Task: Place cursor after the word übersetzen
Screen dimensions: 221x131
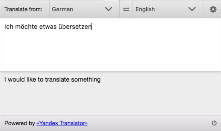Action: click(x=92, y=26)
